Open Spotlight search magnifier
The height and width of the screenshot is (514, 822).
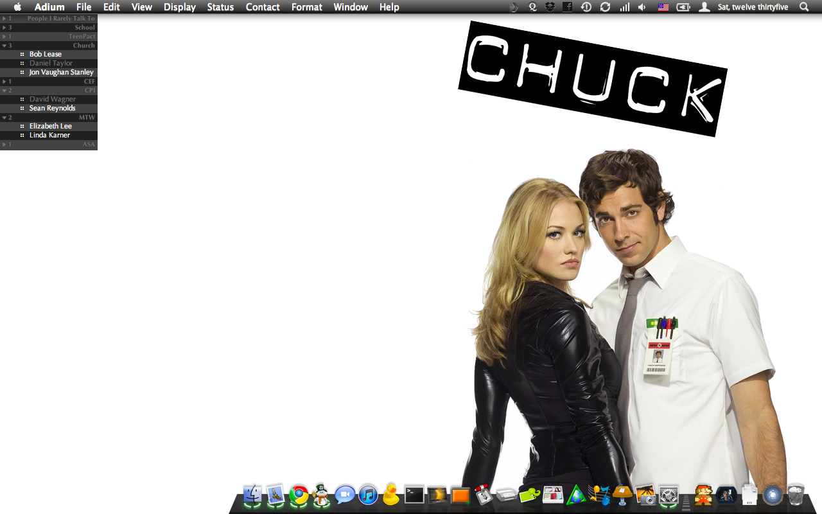pyautogui.click(x=804, y=7)
